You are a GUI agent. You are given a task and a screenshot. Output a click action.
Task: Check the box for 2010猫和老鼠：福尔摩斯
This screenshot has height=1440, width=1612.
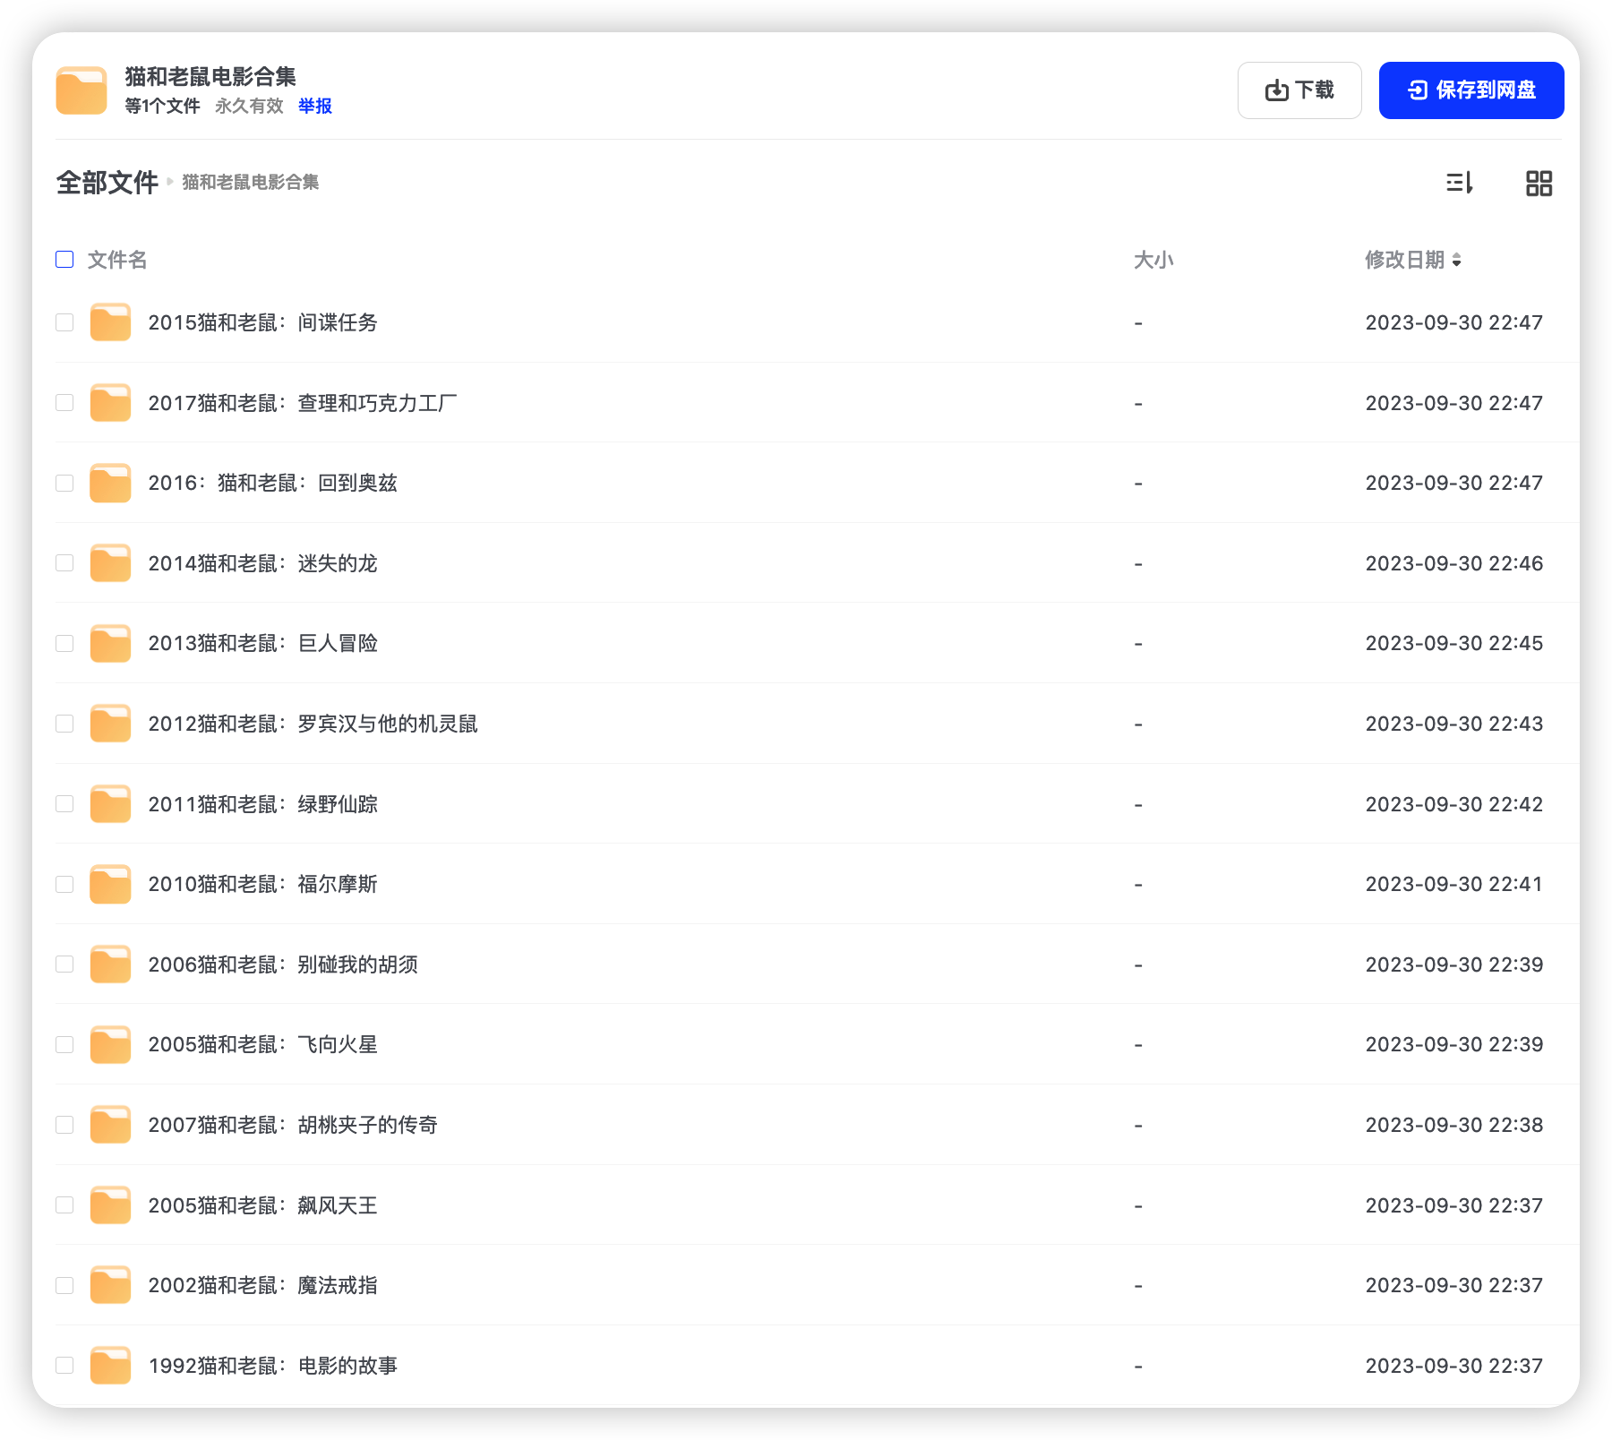[x=64, y=884]
